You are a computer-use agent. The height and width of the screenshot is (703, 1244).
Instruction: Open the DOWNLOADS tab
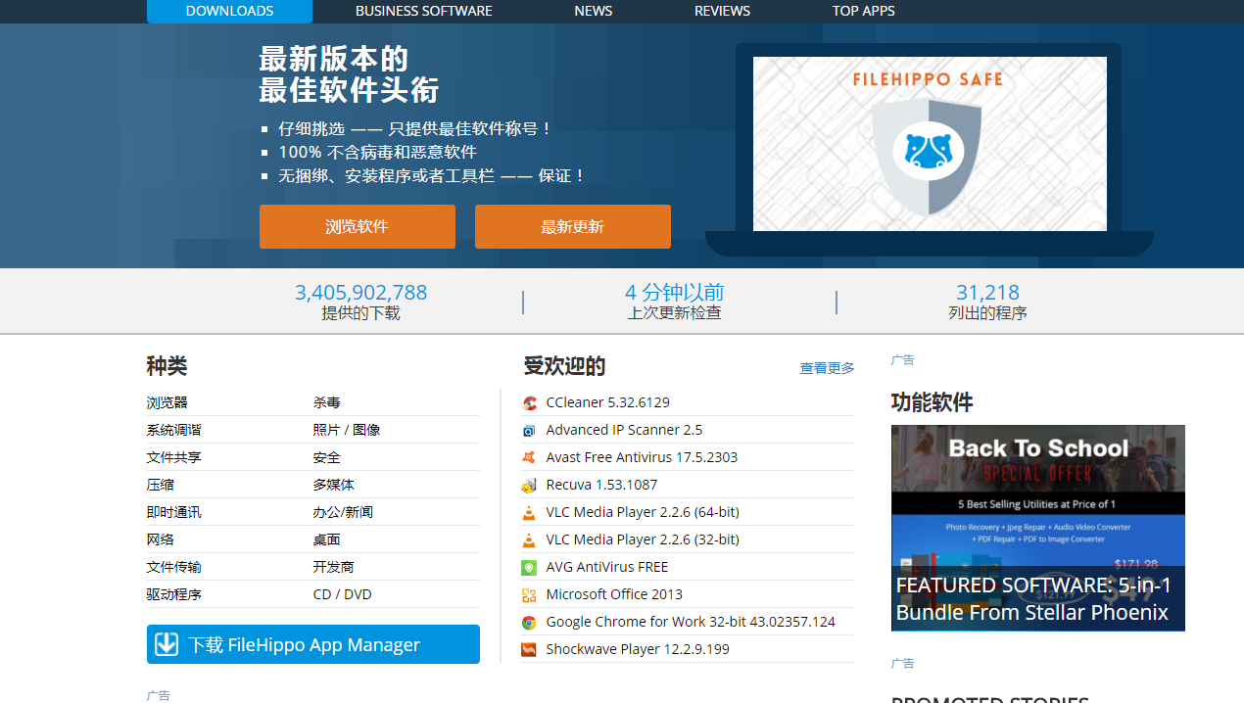[229, 11]
